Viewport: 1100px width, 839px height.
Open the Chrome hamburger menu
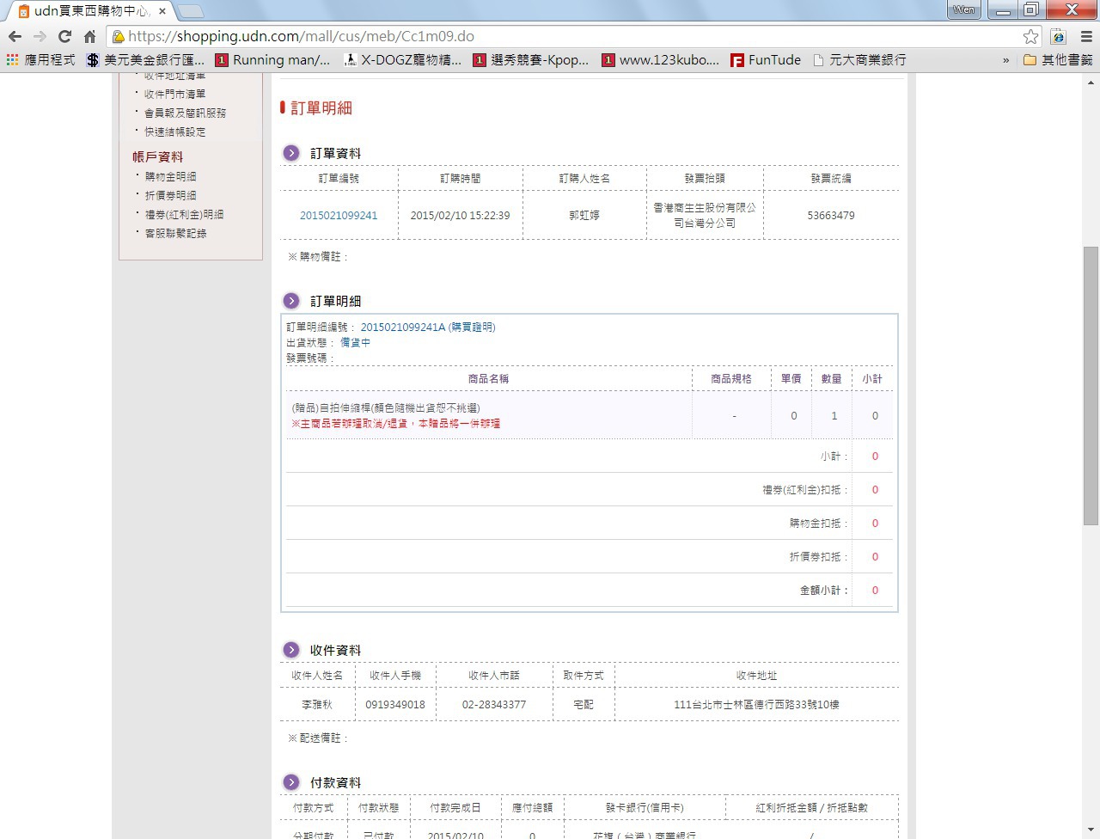click(x=1086, y=36)
